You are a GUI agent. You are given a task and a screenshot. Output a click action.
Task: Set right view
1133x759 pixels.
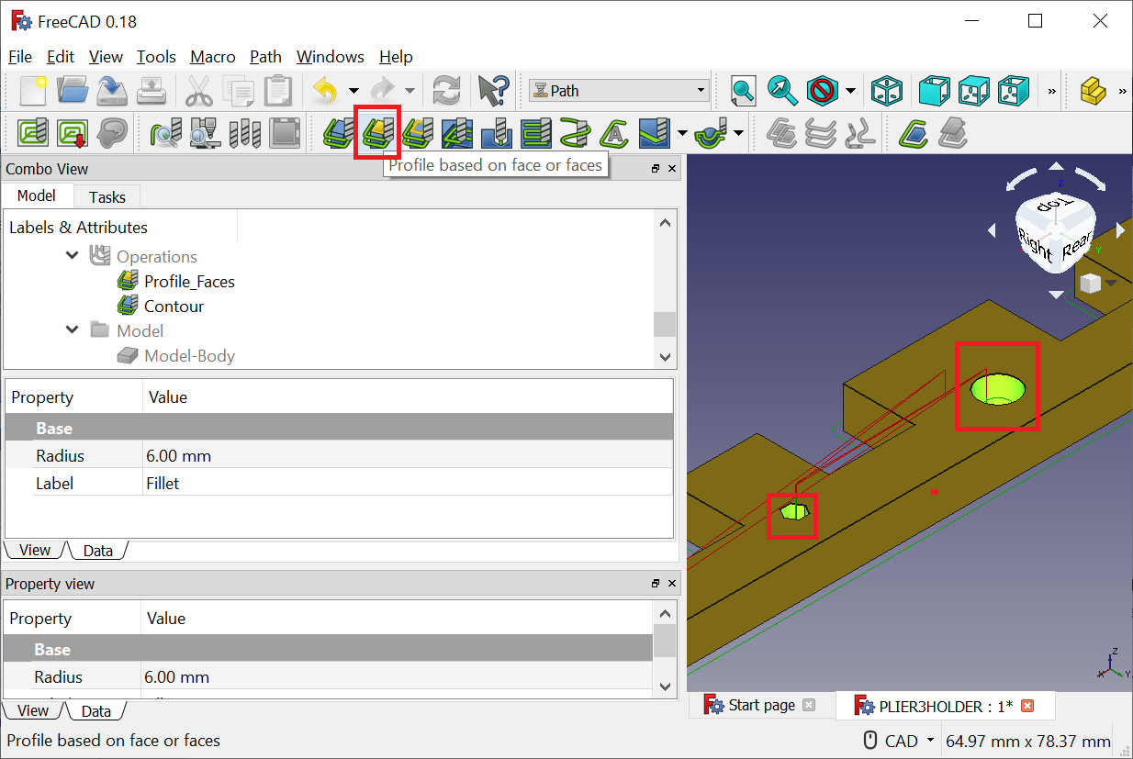1013,90
